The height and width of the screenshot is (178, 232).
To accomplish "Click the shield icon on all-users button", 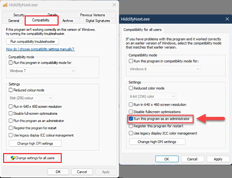I will click(13, 158).
